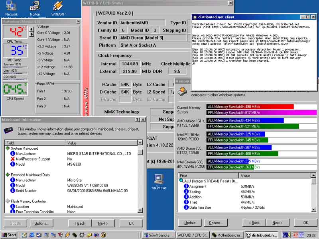Click < Back in the Memory benchmark window
The image size is (319, 239).
coord(254,223)
